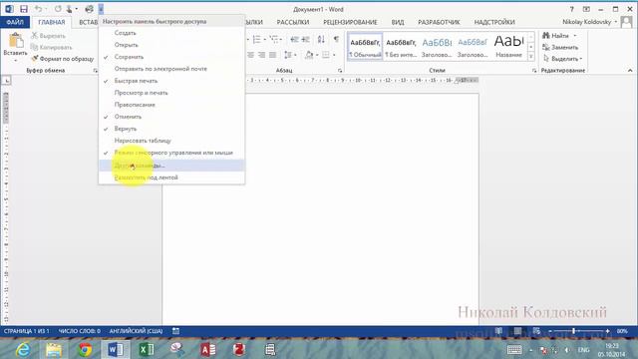Open the Найти dropdown arrow
The height and width of the screenshot is (359, 638).
pos(575,36)
